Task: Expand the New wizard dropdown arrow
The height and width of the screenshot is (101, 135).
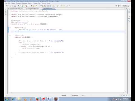Action: [8, 6]
